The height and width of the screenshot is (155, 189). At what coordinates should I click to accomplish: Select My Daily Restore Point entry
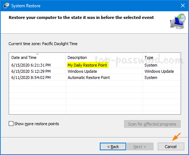pyautogui.click(x=87, y=65)
